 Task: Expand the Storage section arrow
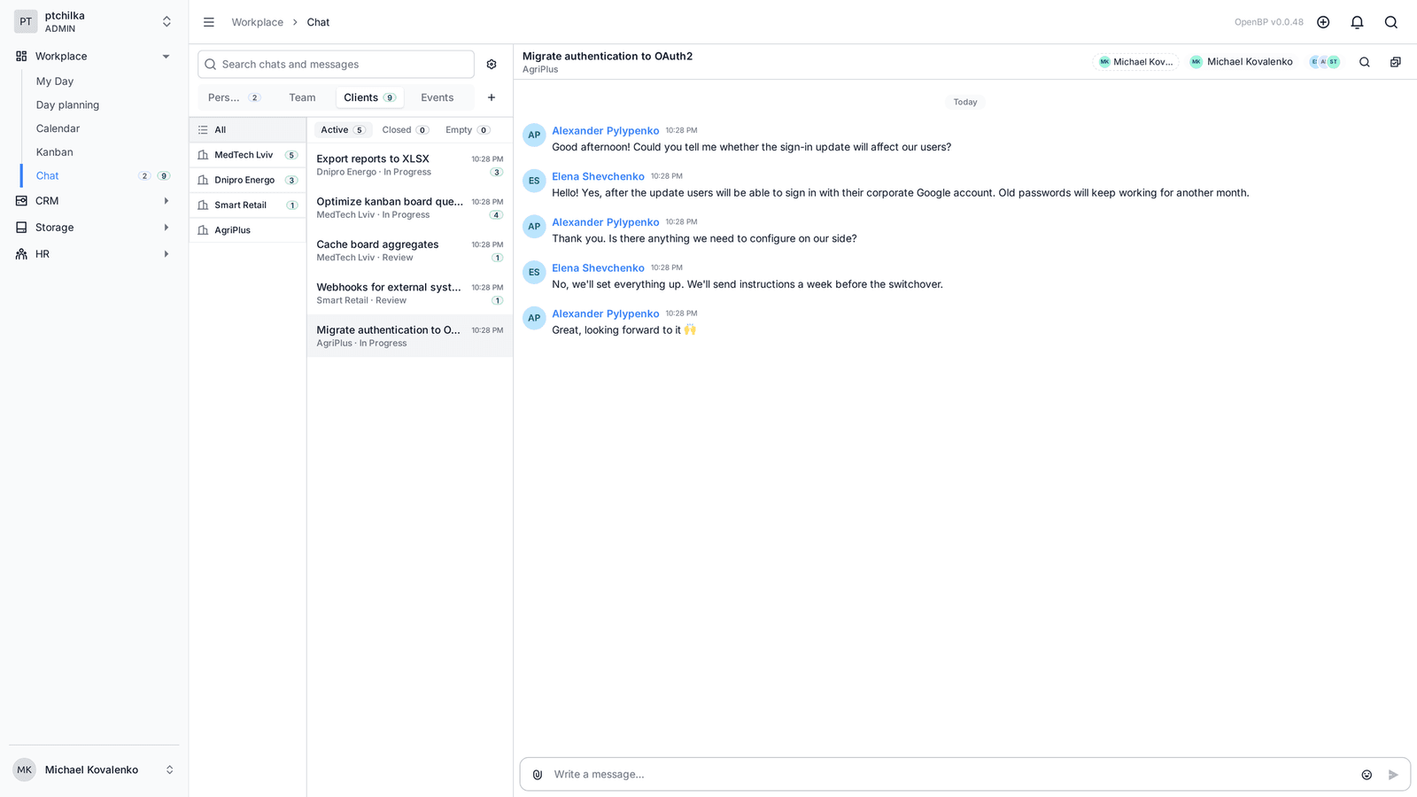(x=166, y=228)
